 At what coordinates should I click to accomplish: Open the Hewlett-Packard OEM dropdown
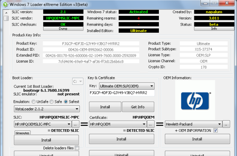tap(193, 124)
